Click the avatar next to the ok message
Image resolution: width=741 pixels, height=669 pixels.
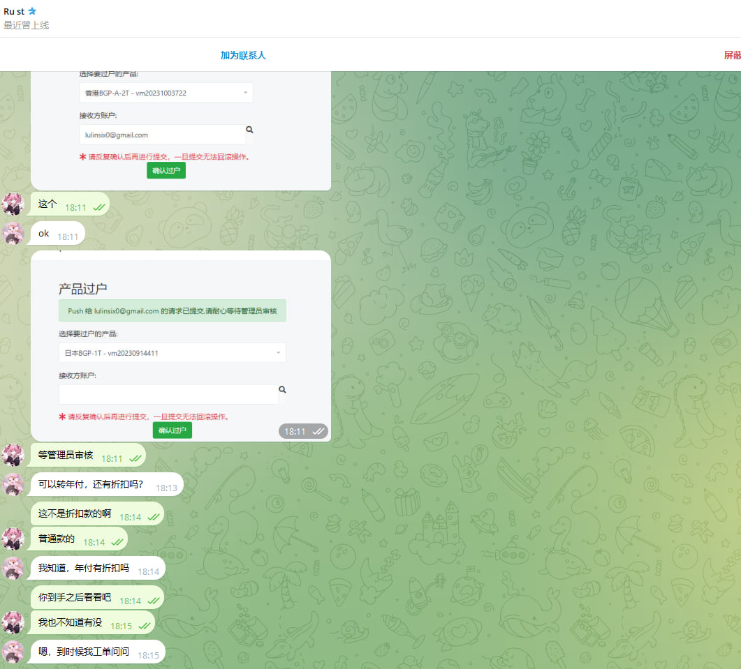pos(13,233)
